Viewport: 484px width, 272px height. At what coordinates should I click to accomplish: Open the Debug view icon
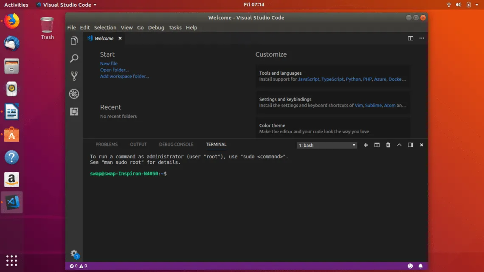pyautogui.click(x=74, y=94)
